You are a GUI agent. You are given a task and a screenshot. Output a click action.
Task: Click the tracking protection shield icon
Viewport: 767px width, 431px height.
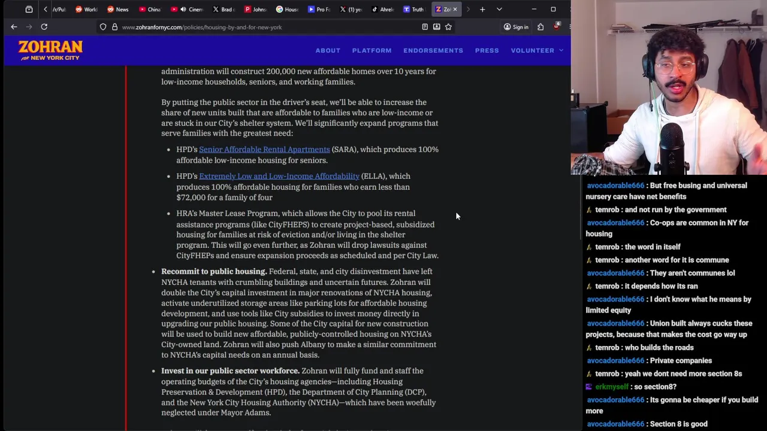point(103,27)
